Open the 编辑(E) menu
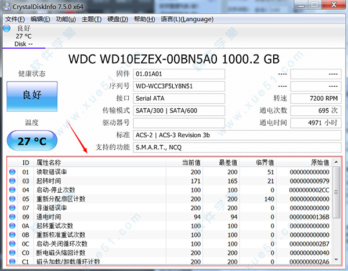This screenshot has width=348, height=271. pyautogui.click(x=40, y=19)
